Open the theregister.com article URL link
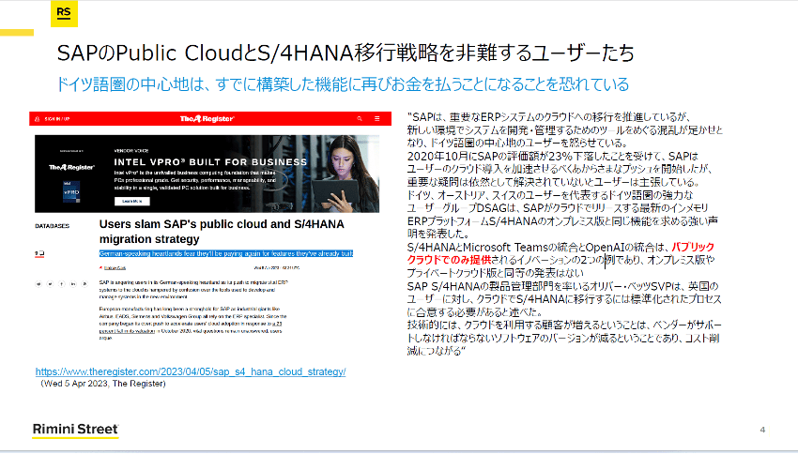This screenshot has width=798, height=454. (x=191, y=371)
